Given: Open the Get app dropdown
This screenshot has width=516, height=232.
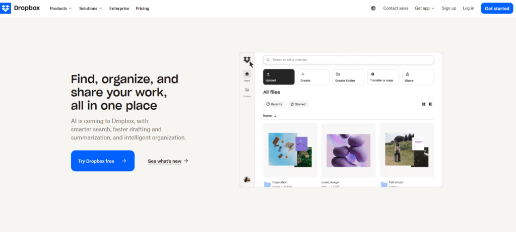Looking at the screenshot, I should click(x=425, y=9).
